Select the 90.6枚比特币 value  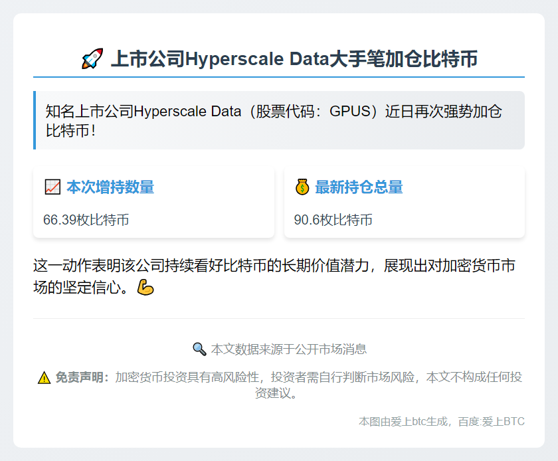pos(333,220)
